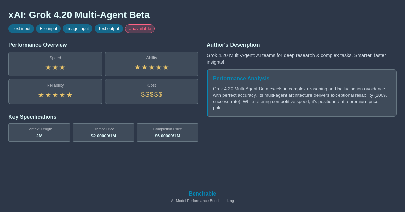Click the Performance Analysis heading

[x=241, y=79]
